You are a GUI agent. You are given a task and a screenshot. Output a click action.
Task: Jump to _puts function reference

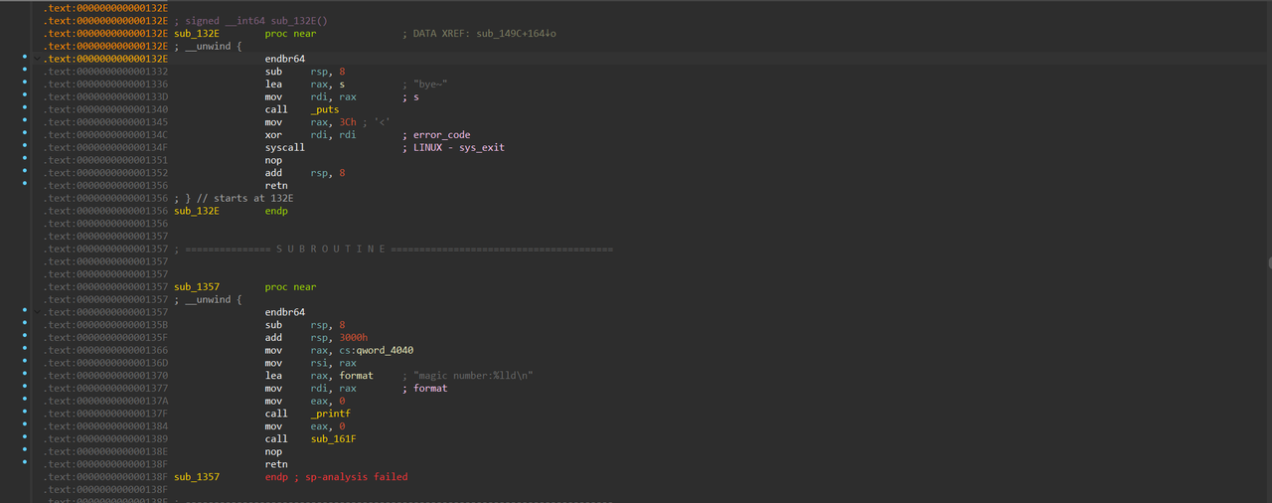point(324,109)
